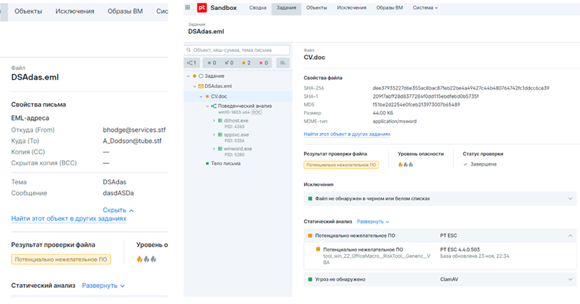Click verdict badge in CV.doc result section
This screenshot has height=304, width=580.
click(x=341, y=165)
